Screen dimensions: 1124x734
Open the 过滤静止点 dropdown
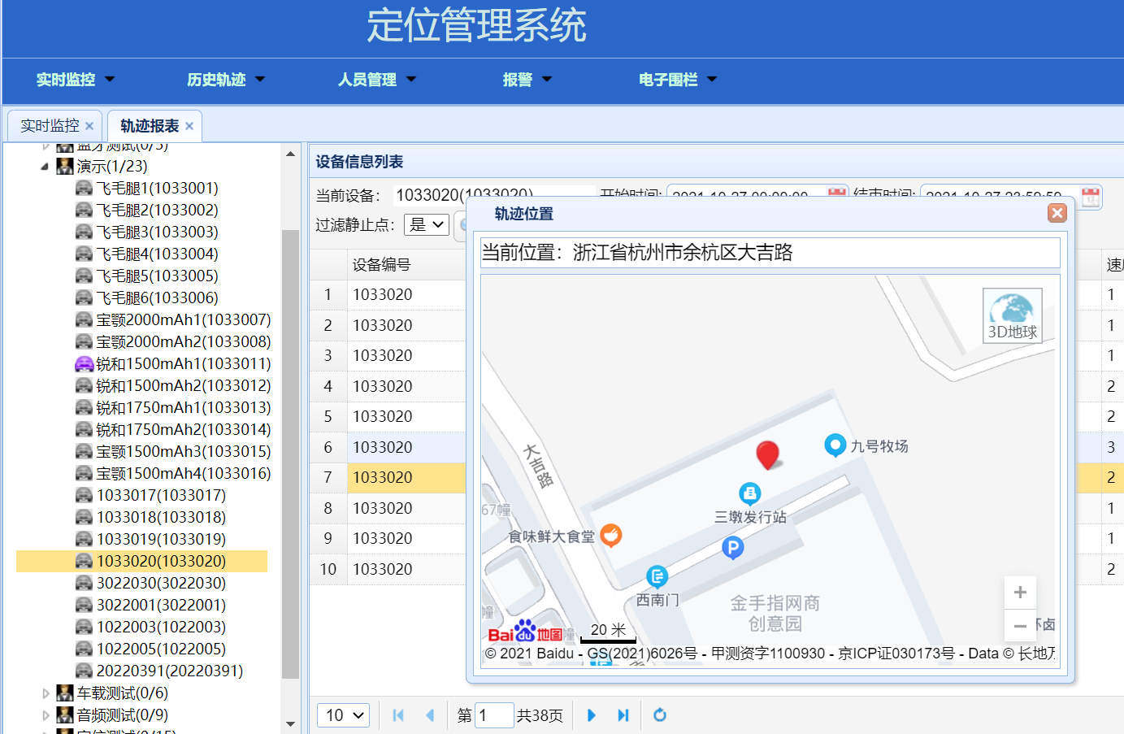pyautogui.click(x=426, y=225)
